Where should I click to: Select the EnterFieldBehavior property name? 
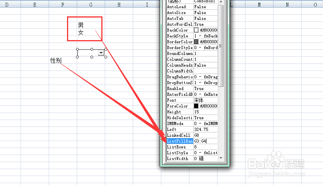tap(180, 94)
